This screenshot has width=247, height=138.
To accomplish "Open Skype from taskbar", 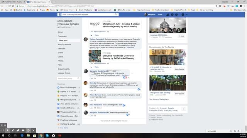I will [x=47, y=135].
